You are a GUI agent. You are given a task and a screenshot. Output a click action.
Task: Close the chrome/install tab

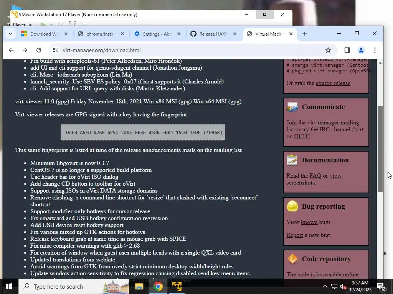(x=122, y=34)
